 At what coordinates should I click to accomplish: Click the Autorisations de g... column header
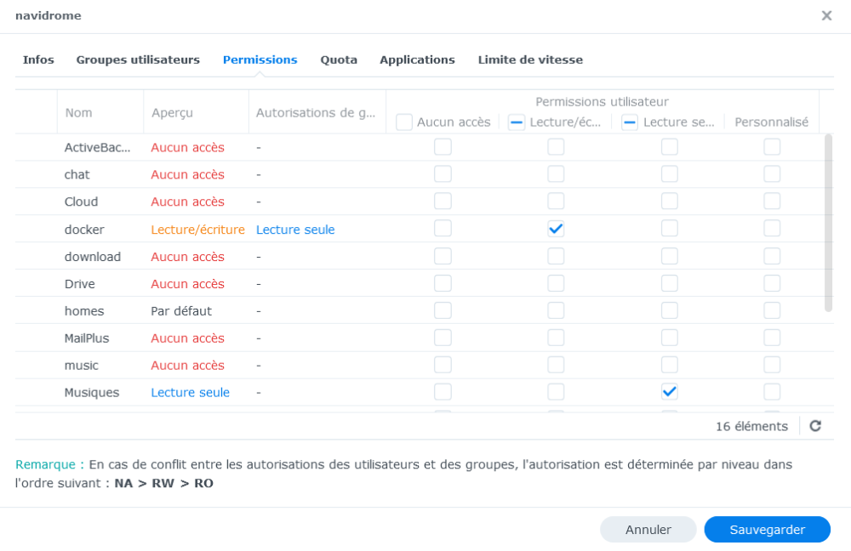click(316, 113)
